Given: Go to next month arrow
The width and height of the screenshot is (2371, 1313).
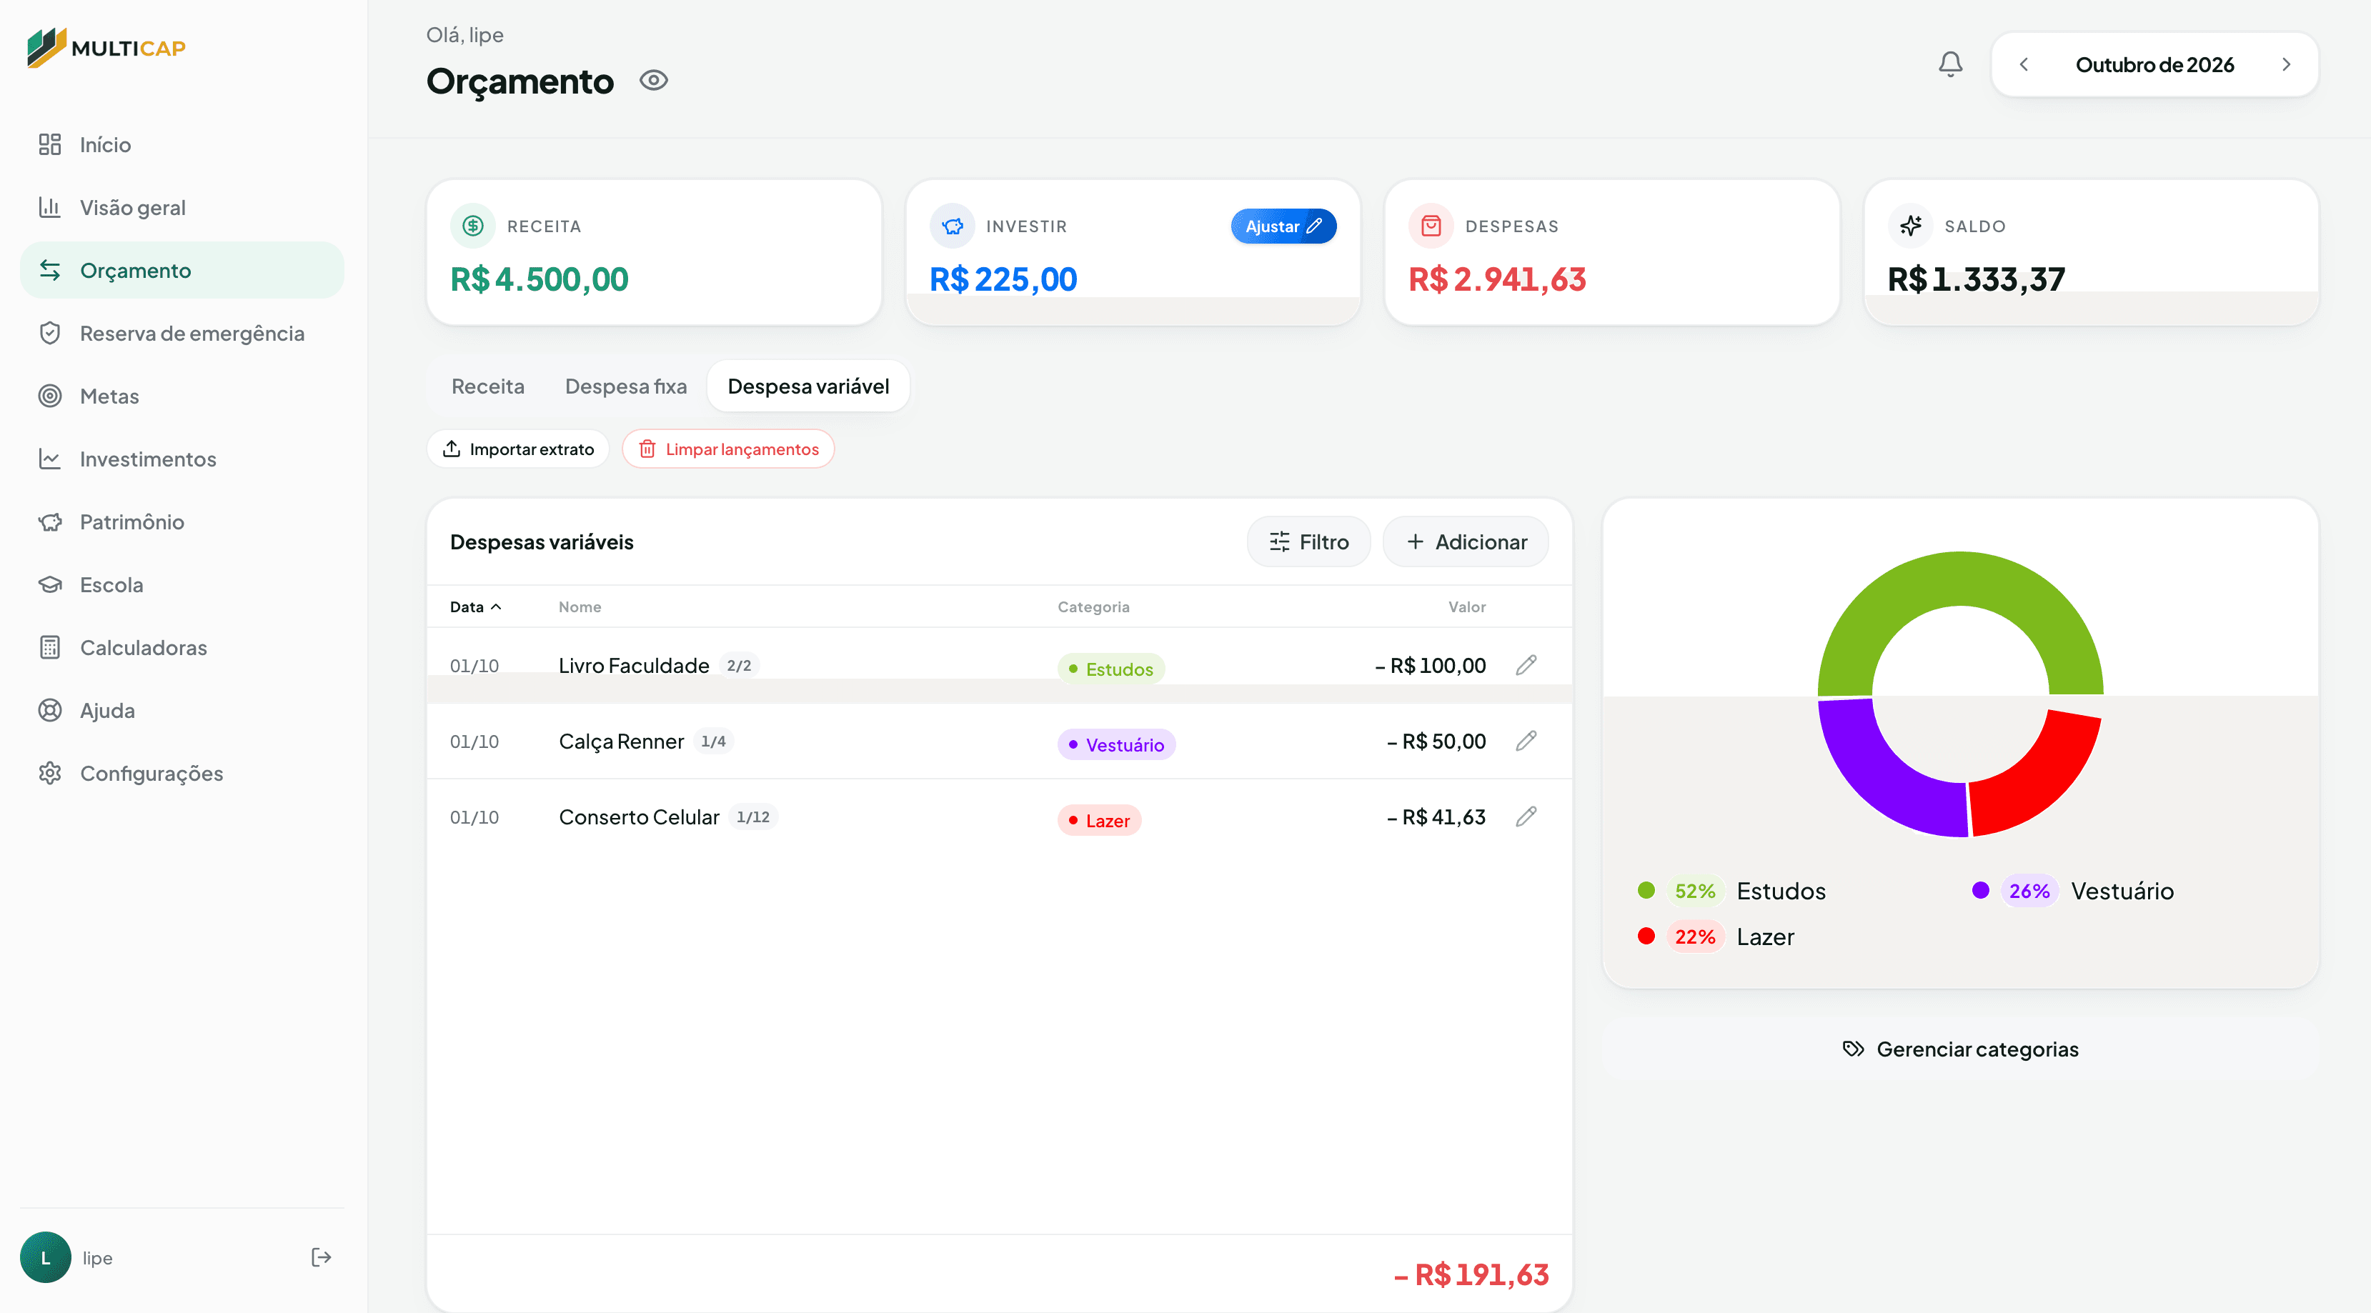Looking at the screenshot, I should point(2287,64).
